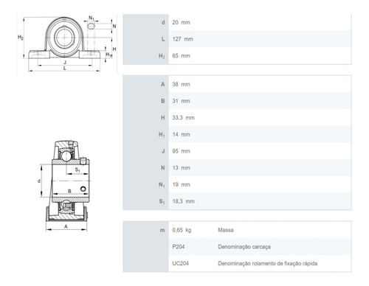This screenshot has height=286, width=369.
Task: Click the N 13 mm row
Action: [x=237, y=168]
